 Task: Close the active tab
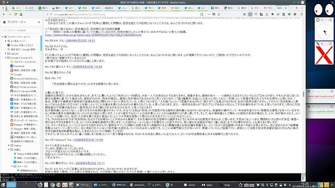click(x=286, y=8)
